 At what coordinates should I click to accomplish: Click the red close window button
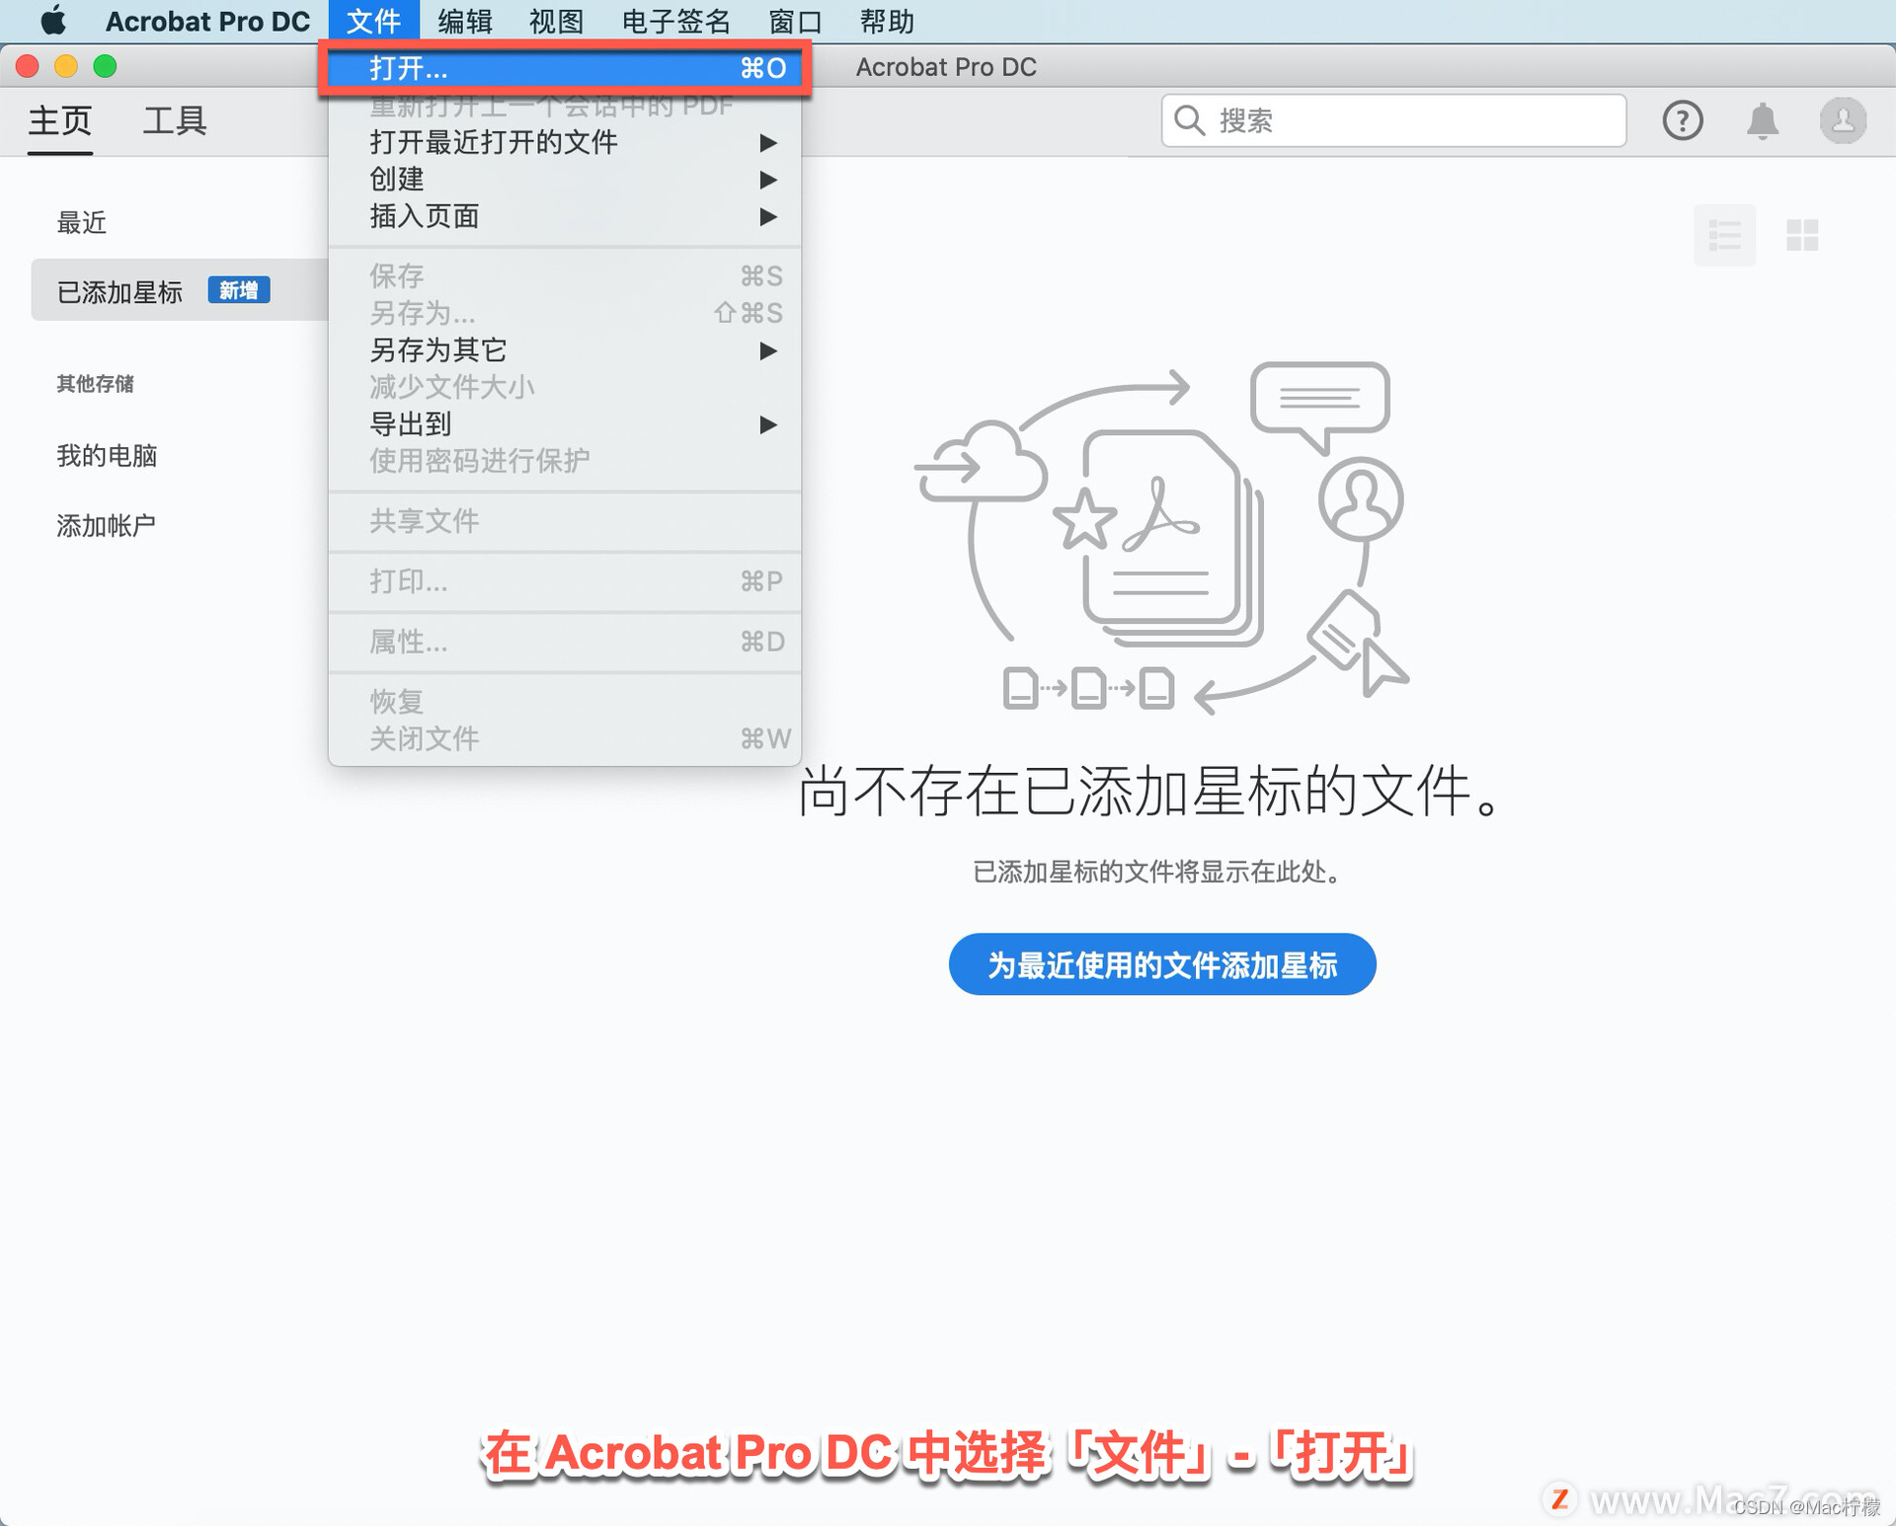(28, 66)
